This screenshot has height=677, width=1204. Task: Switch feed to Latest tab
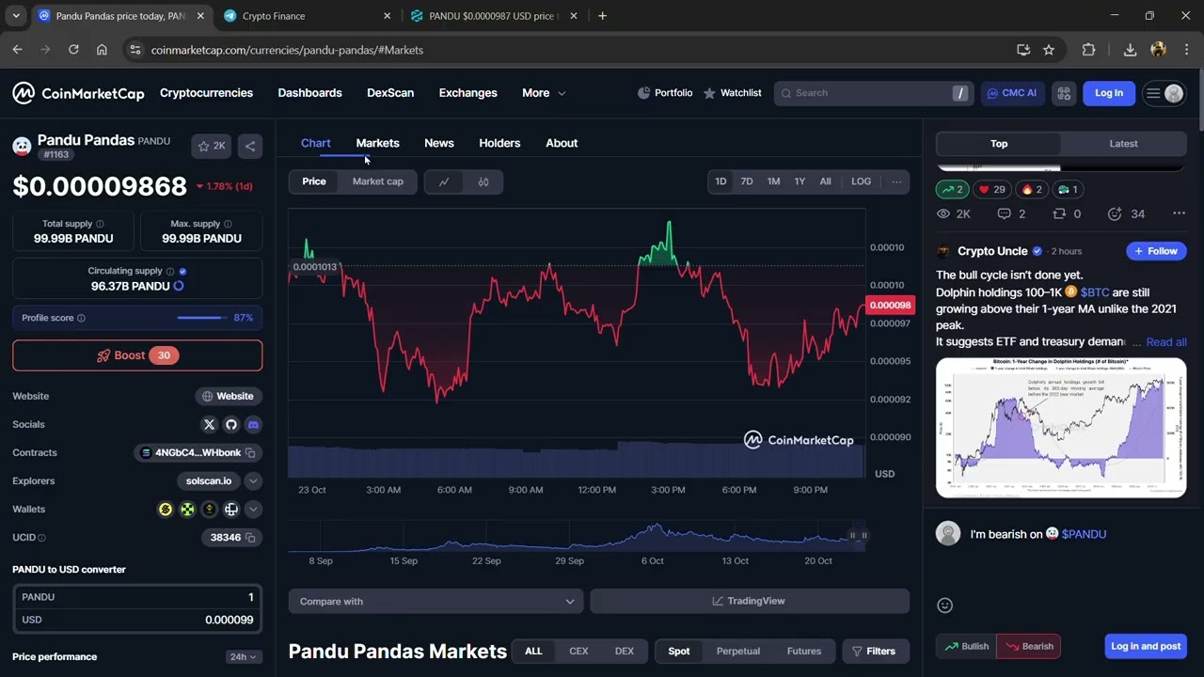click(x=1123, y=144)
